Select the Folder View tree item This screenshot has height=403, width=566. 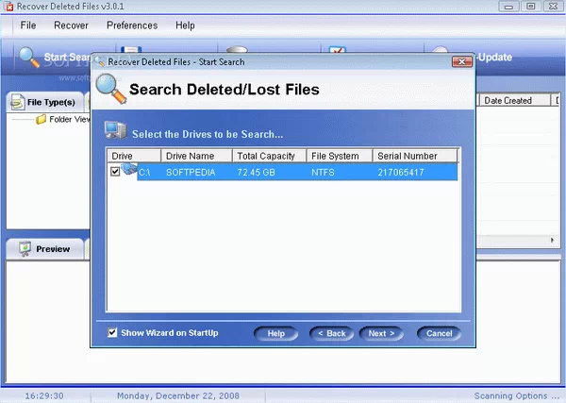[69, 119]
